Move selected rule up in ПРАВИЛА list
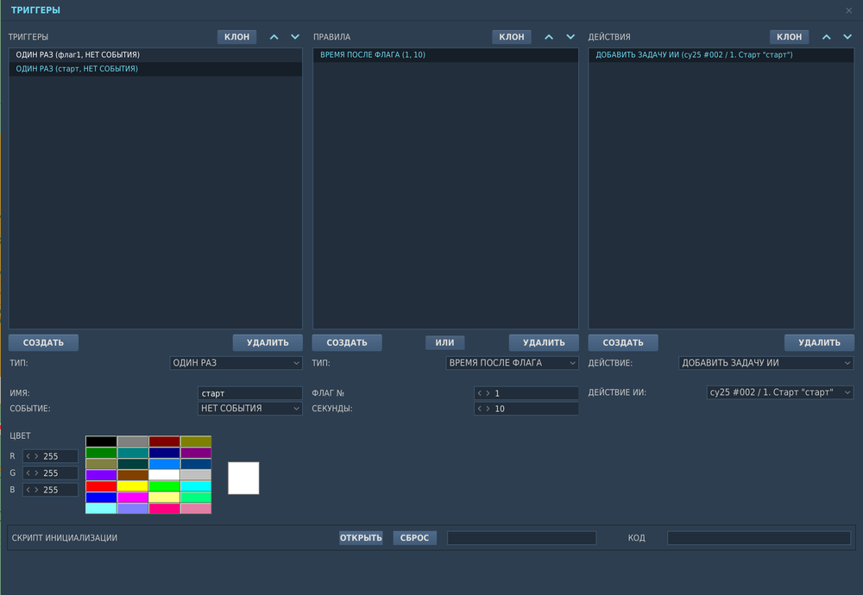The width and height of the screenshot is (863, 595). point(549,37)
